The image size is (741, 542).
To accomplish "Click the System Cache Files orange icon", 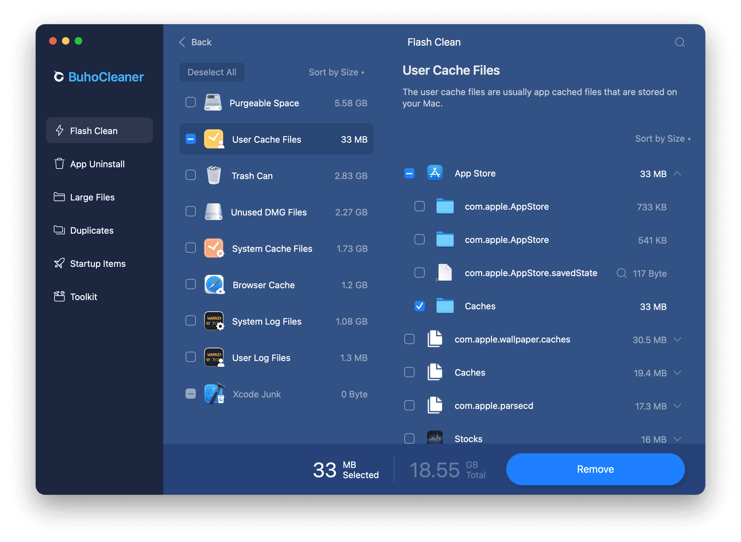I will [214, 248].
